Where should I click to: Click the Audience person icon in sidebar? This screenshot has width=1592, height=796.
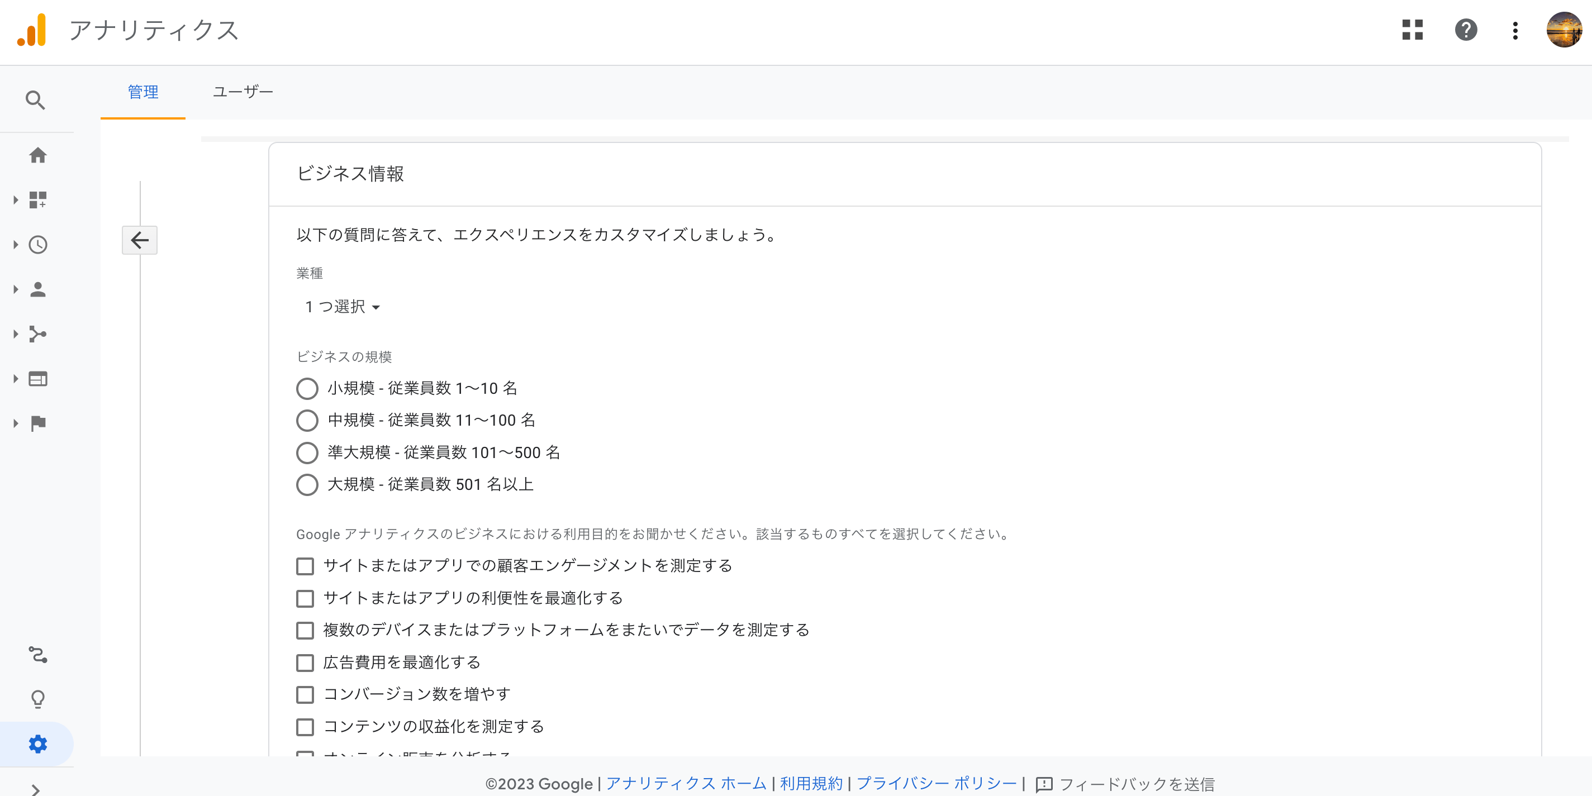click(37, 289)
